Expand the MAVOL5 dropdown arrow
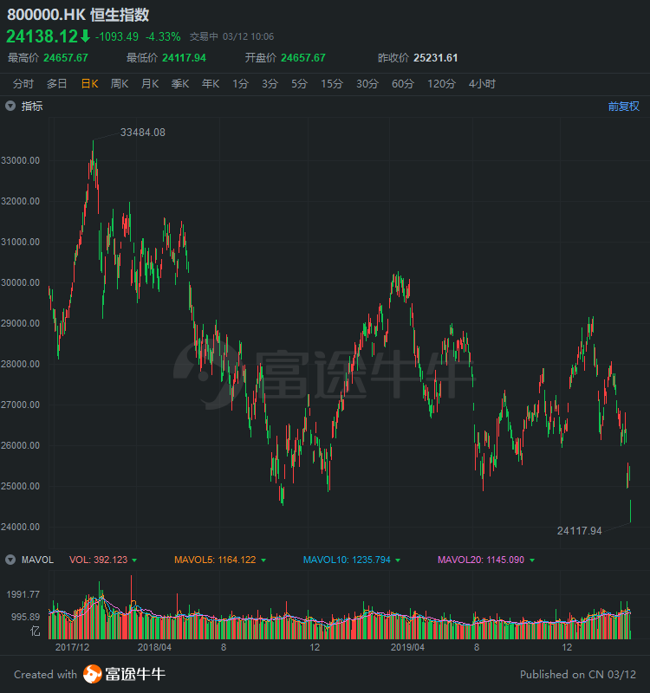The image size is (650, 693). (263, 560)
